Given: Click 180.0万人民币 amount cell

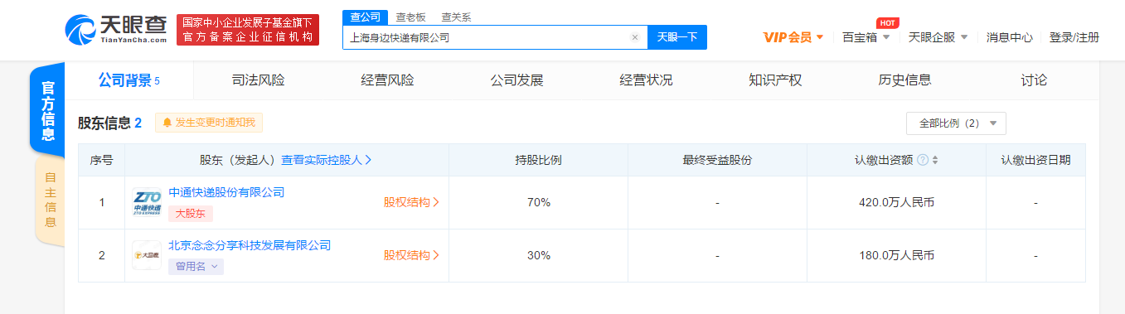Looking at the screenshot, I should click(x=896, y=255).
